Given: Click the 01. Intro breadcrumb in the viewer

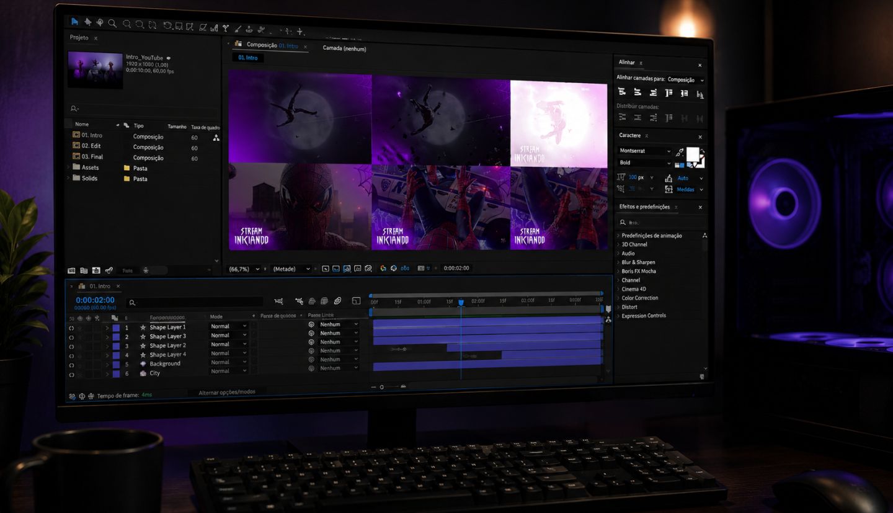Looking at the screenshot, I should coord(247,58).
